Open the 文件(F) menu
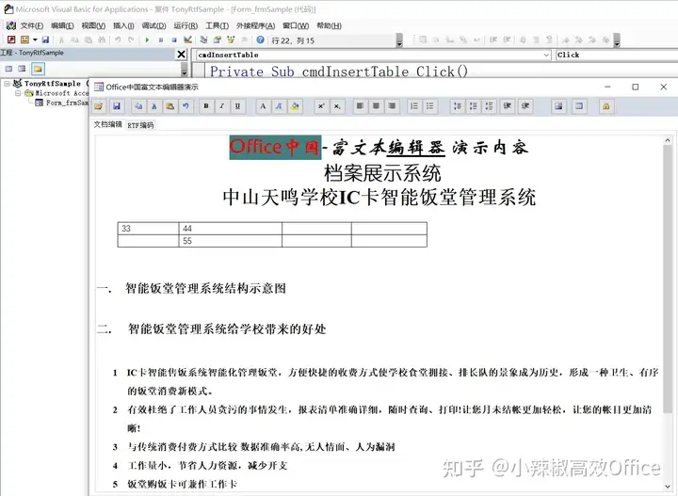This screenshot has width=678, height=496. (32, 26)
